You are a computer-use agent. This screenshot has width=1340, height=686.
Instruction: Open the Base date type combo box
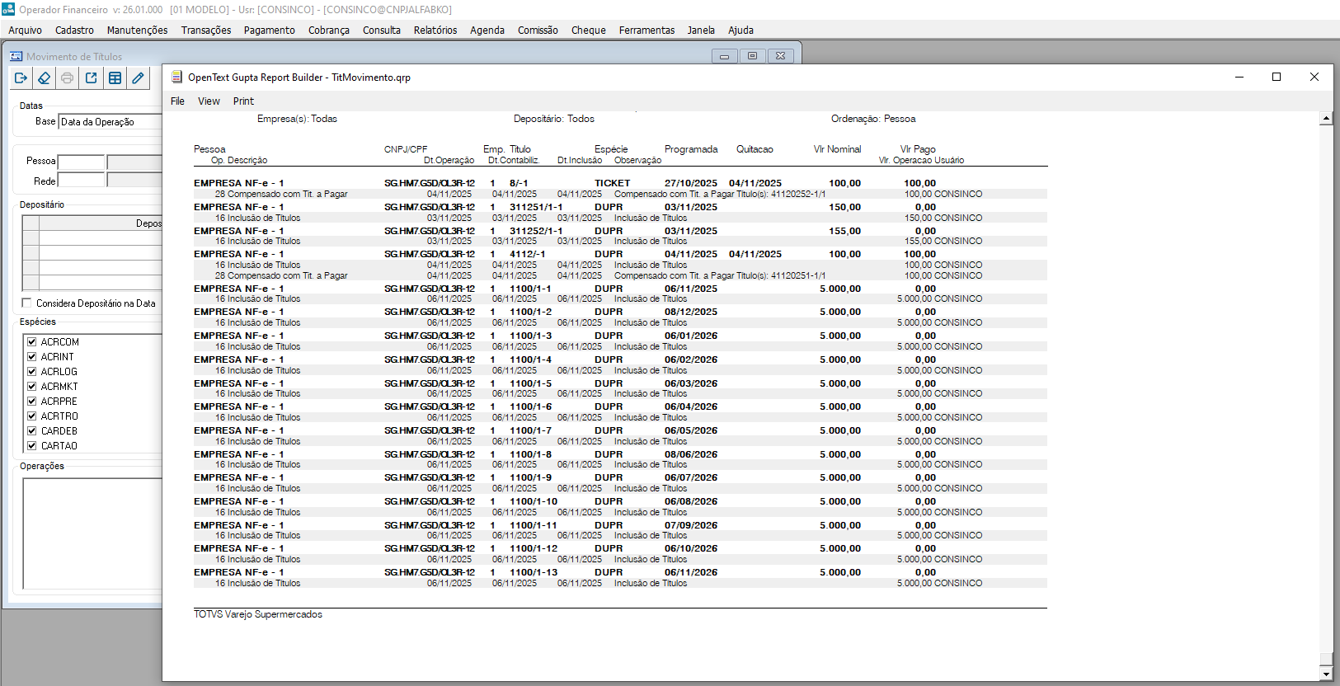tap(110, 122)
